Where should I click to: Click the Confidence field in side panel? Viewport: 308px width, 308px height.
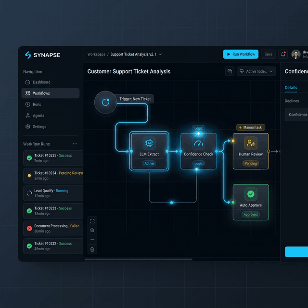(296, 115)
